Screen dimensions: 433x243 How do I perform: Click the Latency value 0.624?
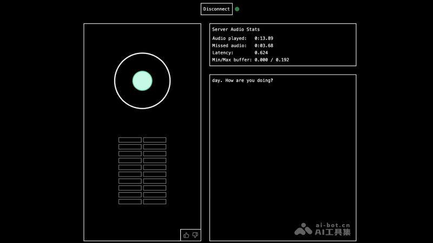click(x=261, y=53)
